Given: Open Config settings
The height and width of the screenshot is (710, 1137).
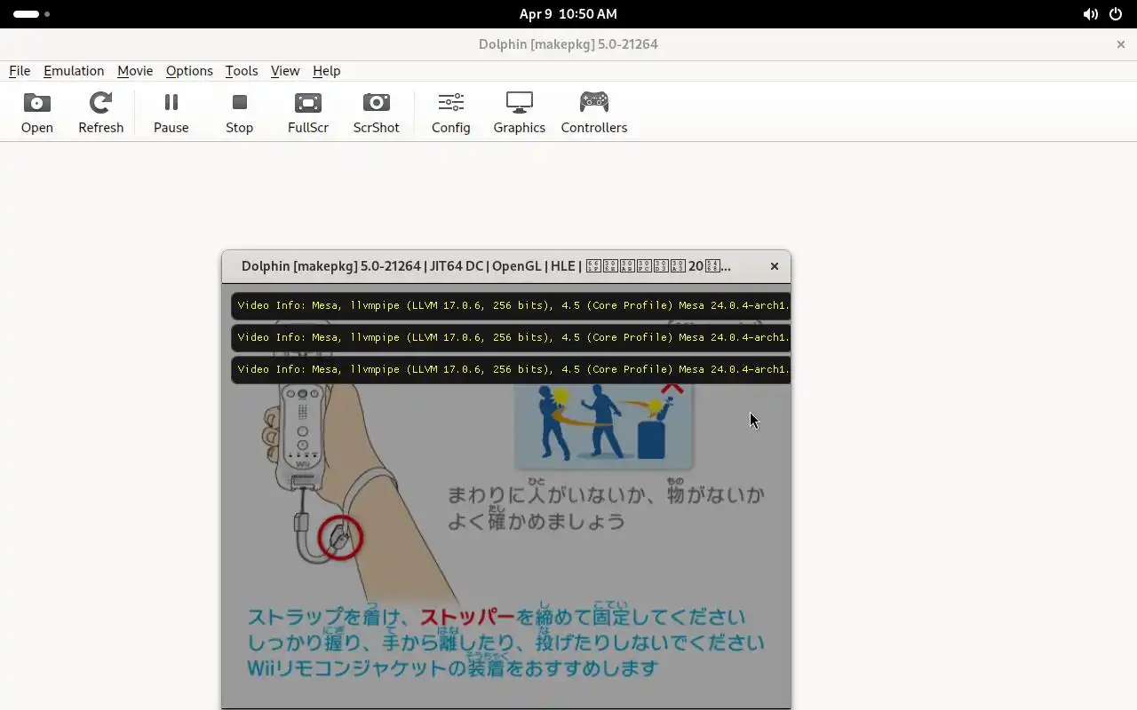Looking at the screenshot, I should click(450, 112).
